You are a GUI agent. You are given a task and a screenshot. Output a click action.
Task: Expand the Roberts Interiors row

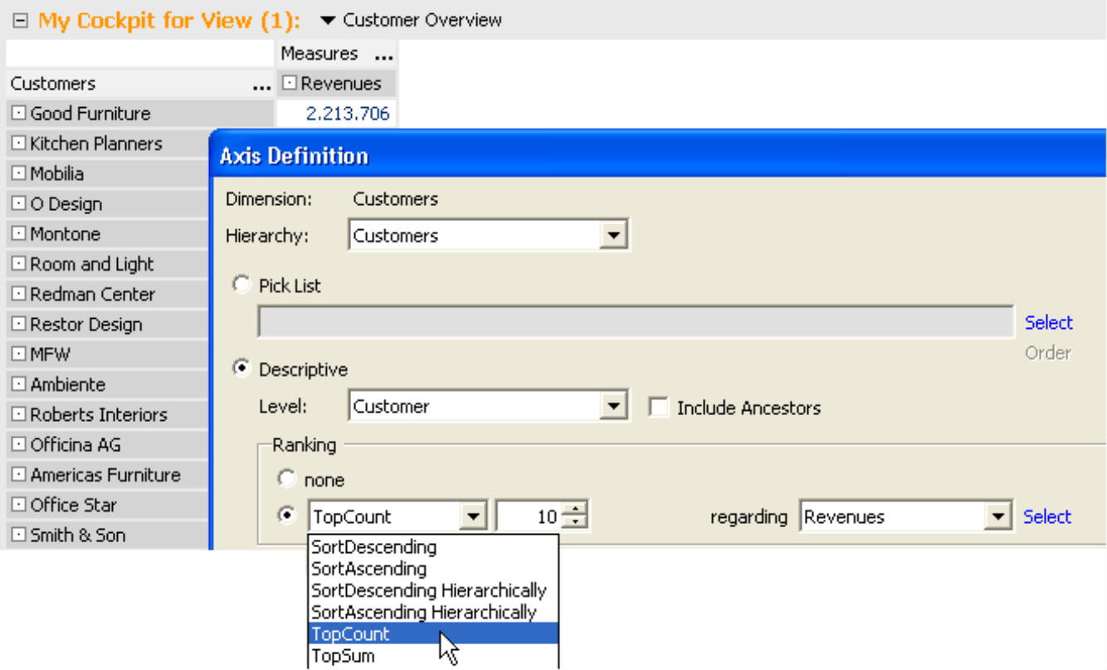pyautogui.click(x=18, y=414)
